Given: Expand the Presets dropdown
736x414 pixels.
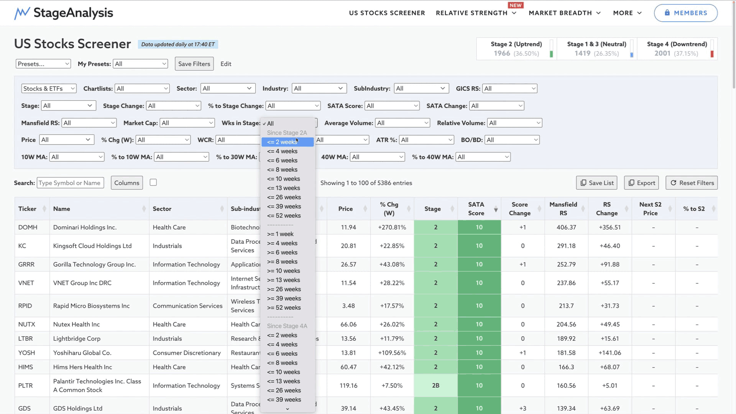Looking at the screenshot, I should click(43, 64).
